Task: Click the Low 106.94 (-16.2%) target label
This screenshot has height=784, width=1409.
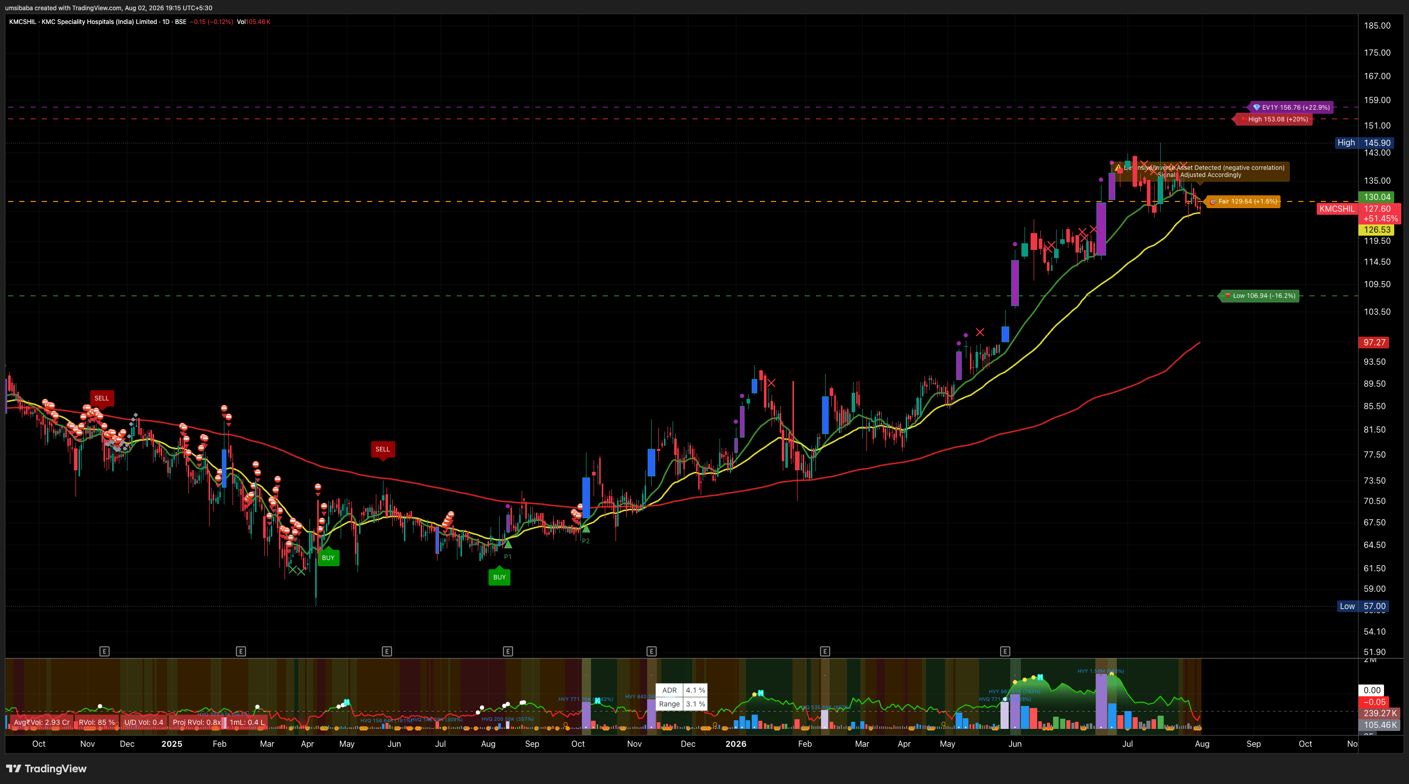Action: (x=1260, y=296)
